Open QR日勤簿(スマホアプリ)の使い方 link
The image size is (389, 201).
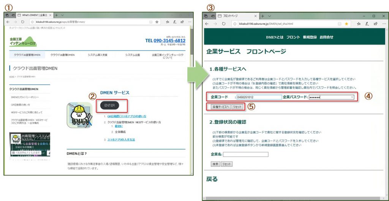pyautogui.click(x=127, y=116)
